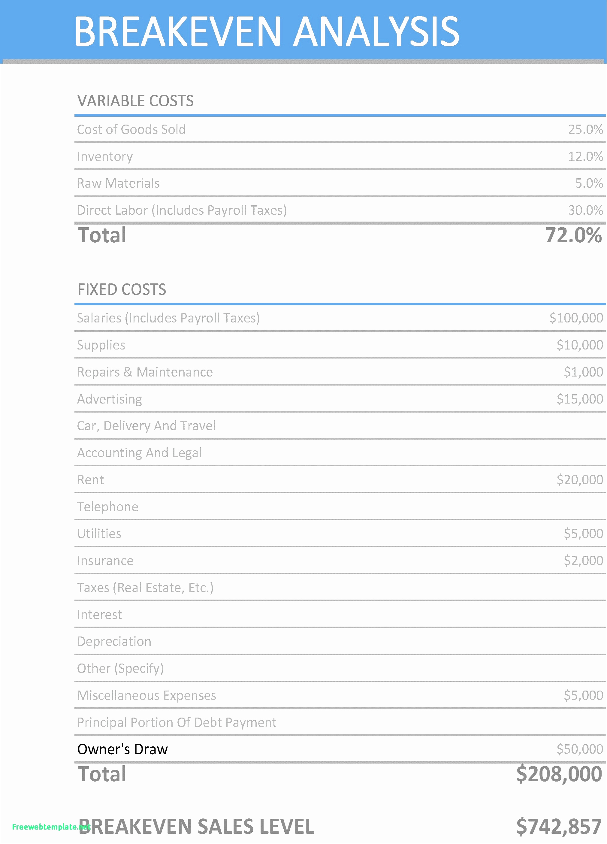Click the BREAKEVEN ANALYSIS title
This screenshot has height=844, width=607.
(x=267, y=32)
